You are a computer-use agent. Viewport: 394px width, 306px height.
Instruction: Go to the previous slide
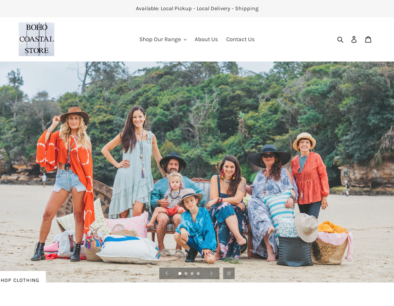click(x=166, y=273)
